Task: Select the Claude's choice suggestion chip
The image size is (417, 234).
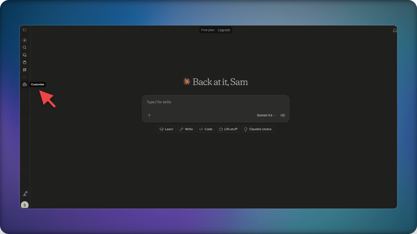Action: [x=258, y=129]
